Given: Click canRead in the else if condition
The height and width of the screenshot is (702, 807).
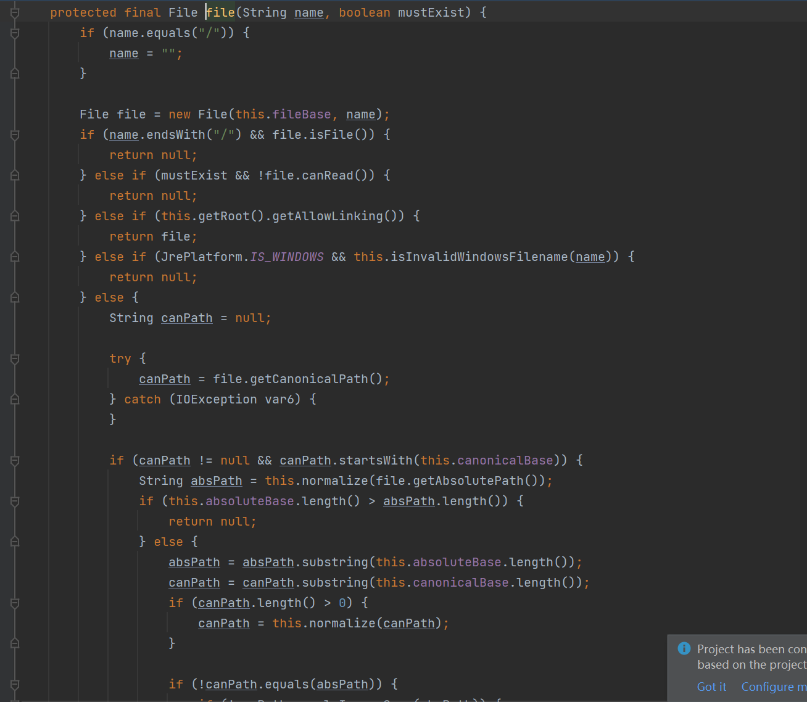Looking at the screenshot, I should click(328, 175).
